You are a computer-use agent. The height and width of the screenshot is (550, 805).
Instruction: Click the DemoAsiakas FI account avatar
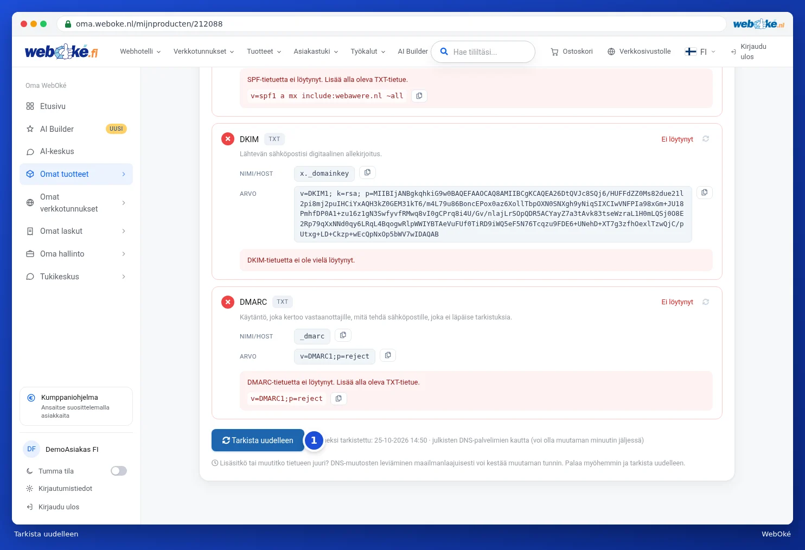[x=31, y=449]
